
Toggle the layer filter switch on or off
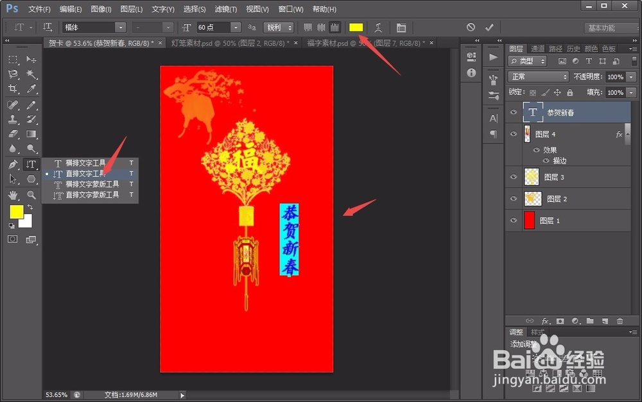(634, 61)
